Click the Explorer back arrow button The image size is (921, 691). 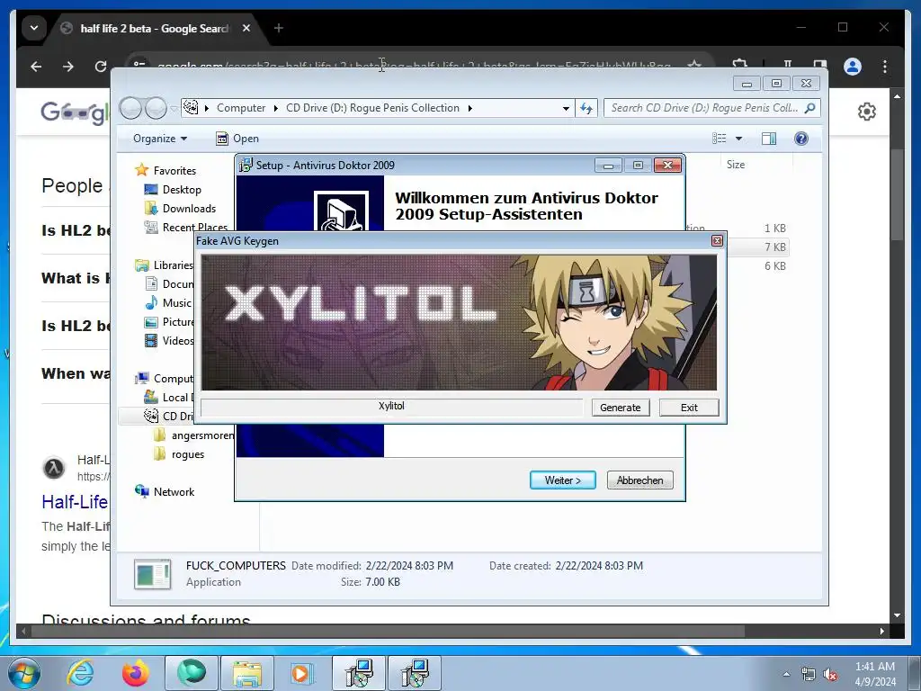[x=130, y=108]
